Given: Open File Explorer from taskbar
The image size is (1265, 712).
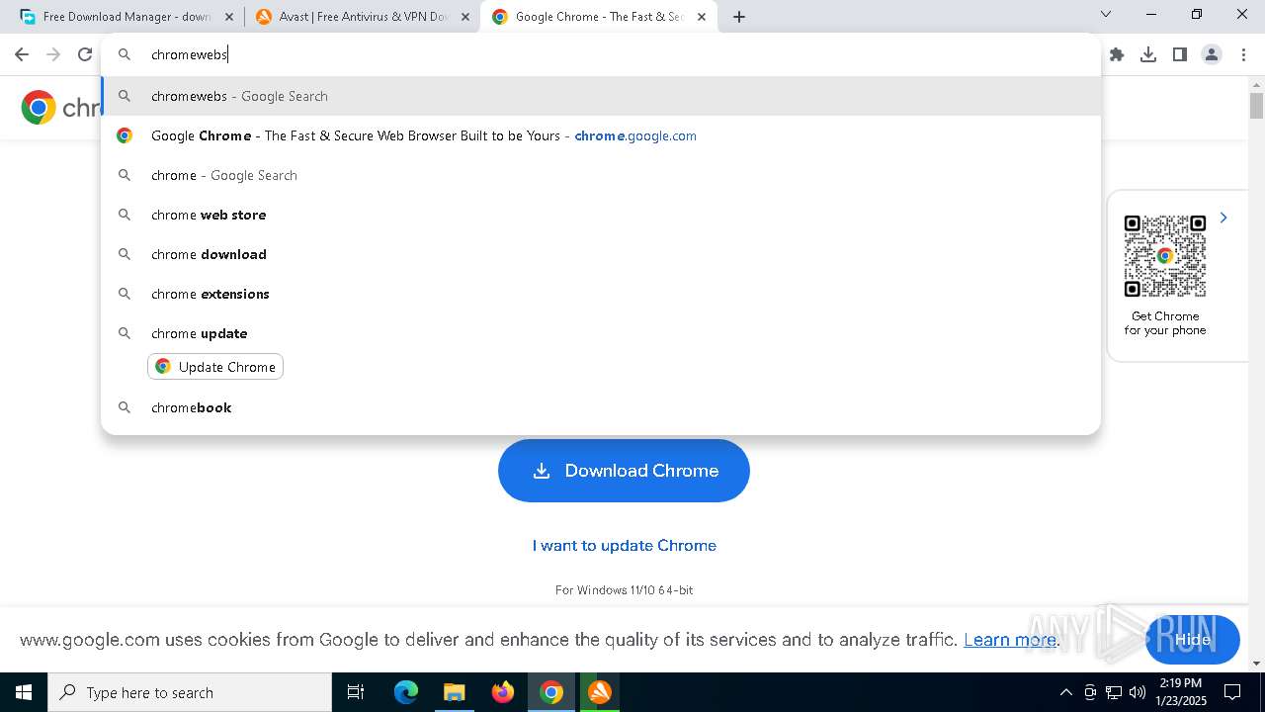Looking at the screenshot, I should [455, 692].
